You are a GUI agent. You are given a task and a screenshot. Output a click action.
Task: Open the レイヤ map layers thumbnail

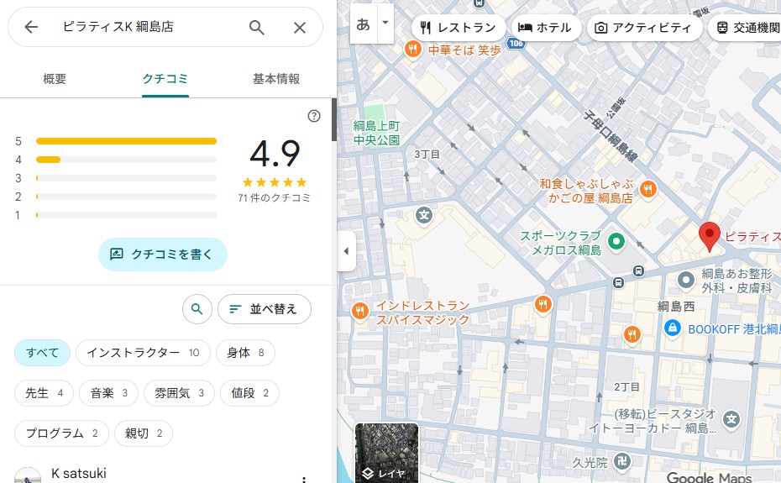(x=386, y=454)
